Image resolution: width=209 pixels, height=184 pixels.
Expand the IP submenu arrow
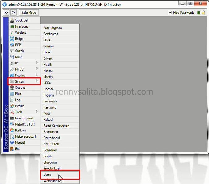coord(37,63)
